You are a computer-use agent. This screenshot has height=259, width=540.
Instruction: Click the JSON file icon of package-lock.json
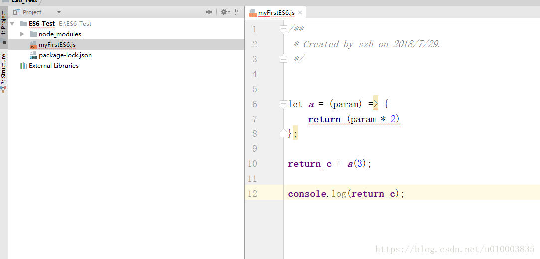(33, 55)
